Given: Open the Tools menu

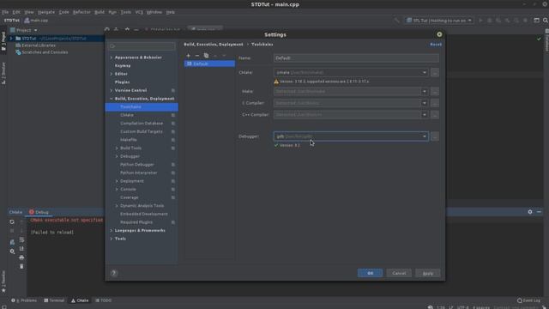Looking at the screenshot, I should [126, 12].
